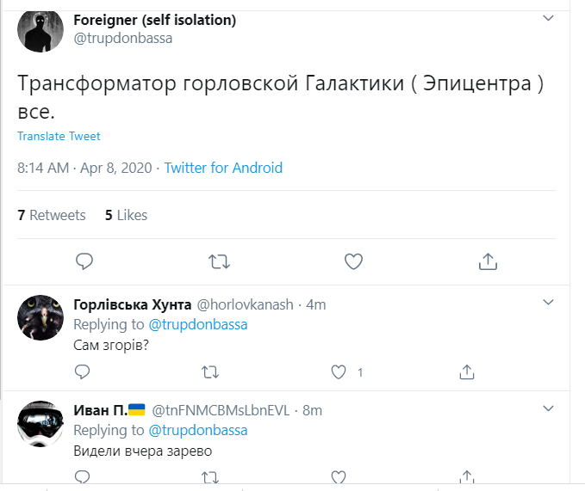Open the Twitter for Android link
The width and height of the screenshot is (585, 491).
(223, 168)
